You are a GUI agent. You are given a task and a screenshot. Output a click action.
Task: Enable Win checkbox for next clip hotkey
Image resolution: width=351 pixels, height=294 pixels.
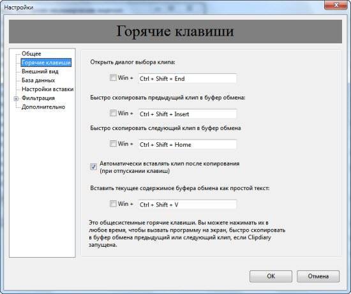(x=113, y=143)
